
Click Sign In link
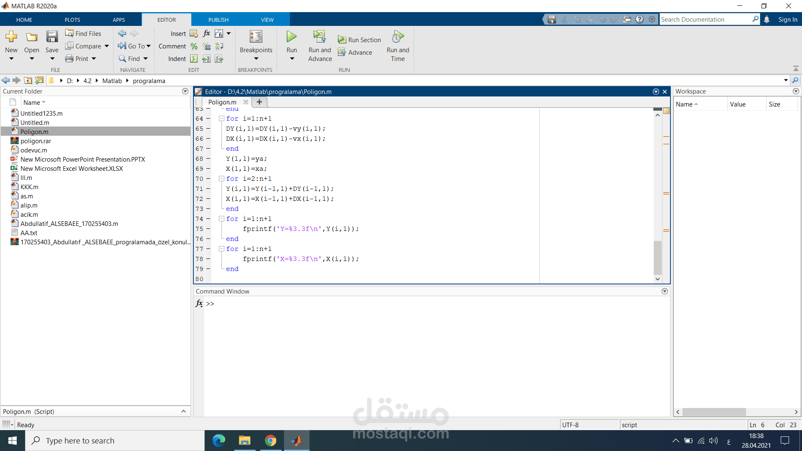tap(788, 20)
